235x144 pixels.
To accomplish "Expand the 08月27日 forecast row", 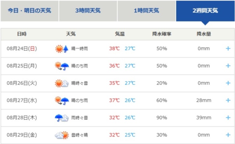I will pyautogui.click(x=228, y=100).
